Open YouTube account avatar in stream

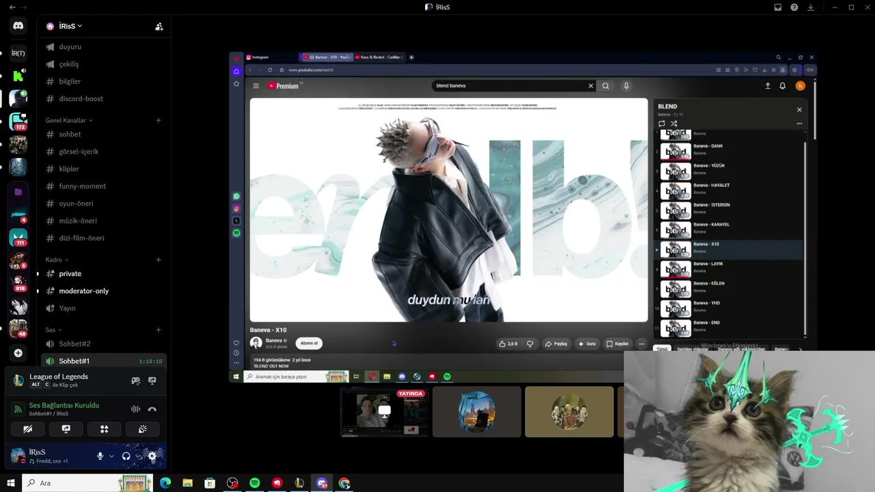[800, 86]
